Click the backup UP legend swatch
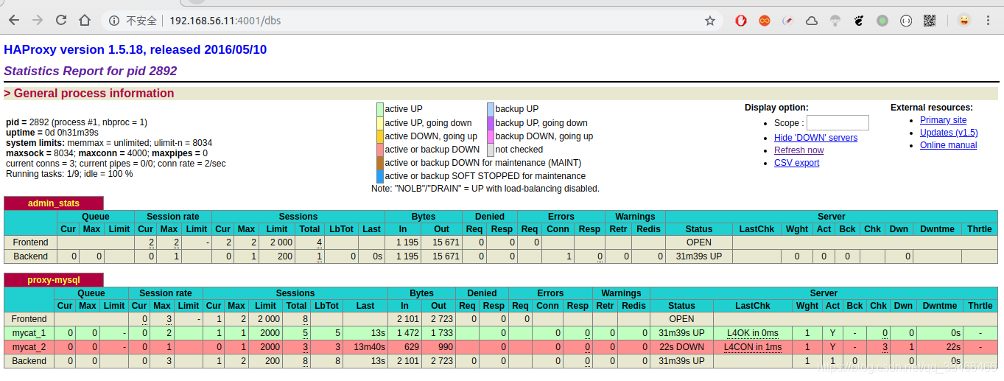This screenshot has width=1004, height=381. click(x=491, y=109)
